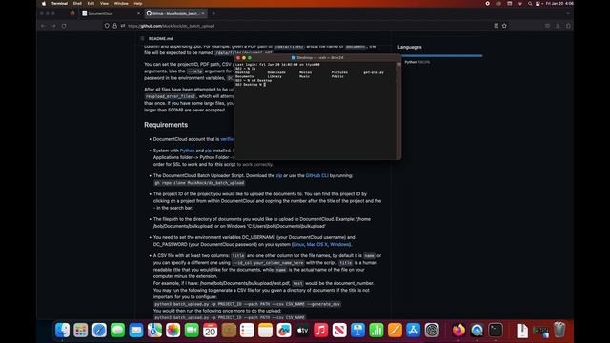Open README outline list icon

pos(142,38)
